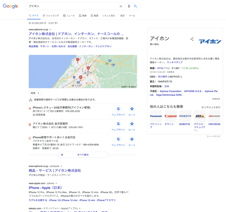This screenshot has width=226, height=212.
Task: Open headquarters 日本 link
Action: click(167, 86)
